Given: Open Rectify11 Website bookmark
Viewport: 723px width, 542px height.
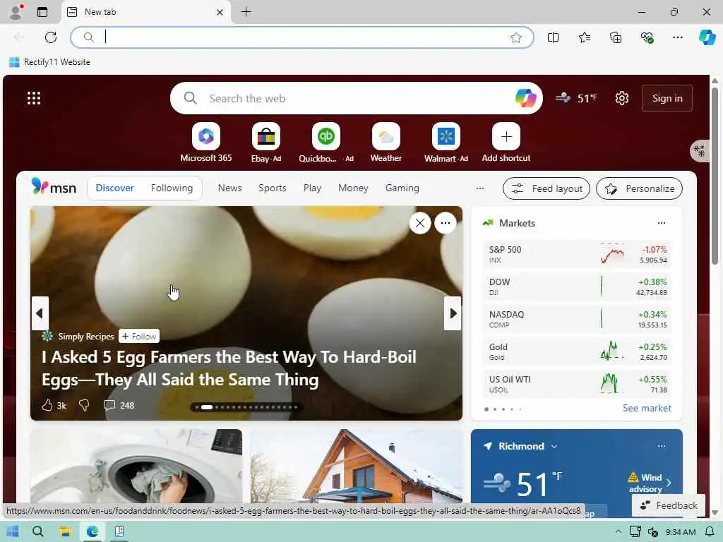Looking at the screenshot, I should click(49, 62).
